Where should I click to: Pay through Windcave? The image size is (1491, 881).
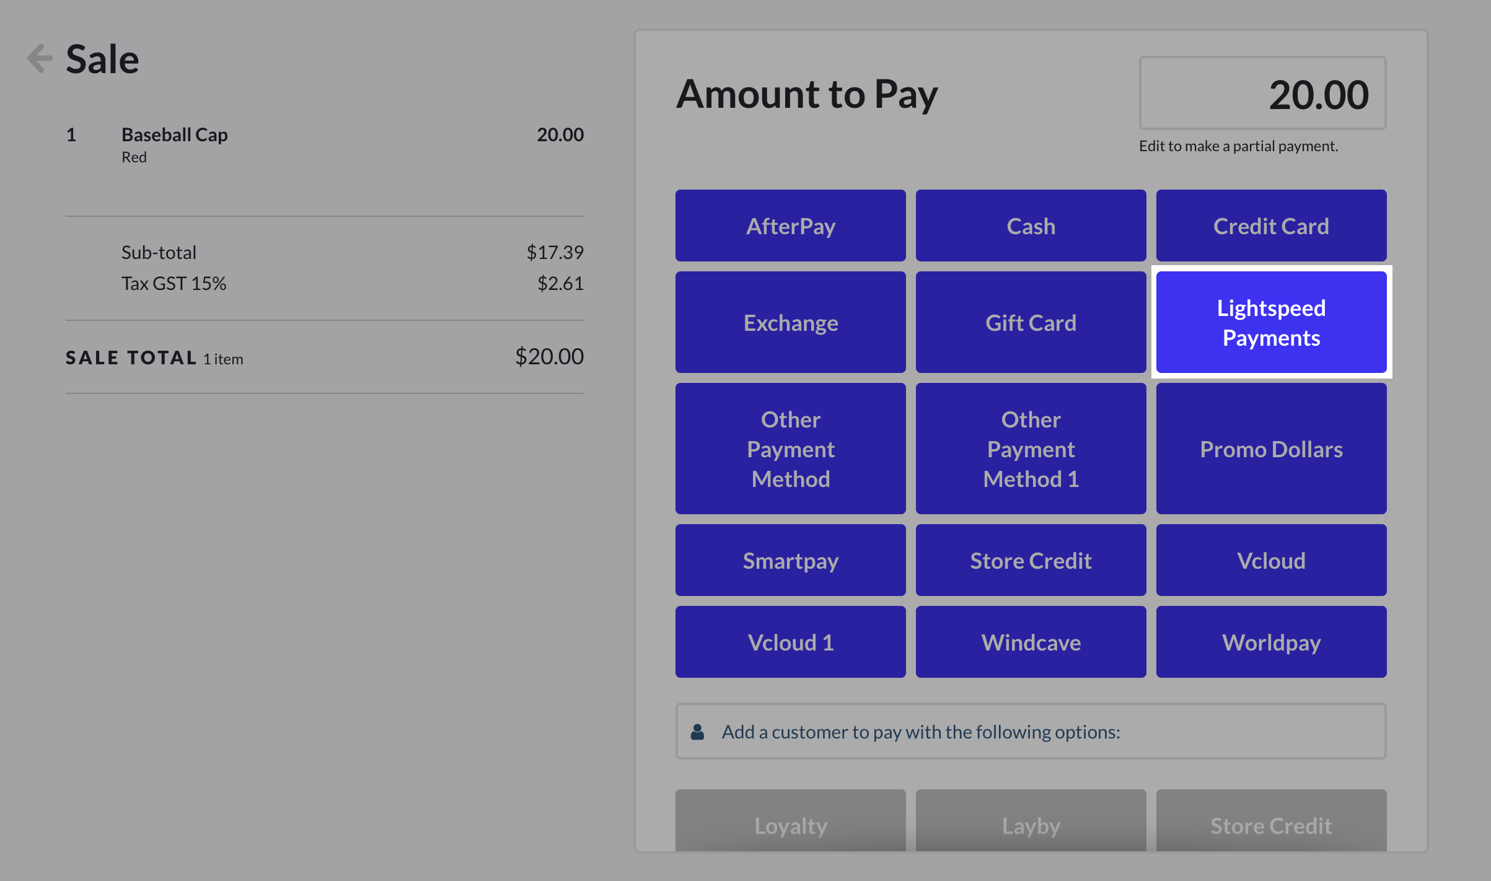[x=1031, y=642]
